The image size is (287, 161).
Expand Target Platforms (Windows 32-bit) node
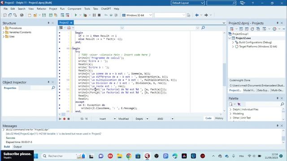pyautogui.click(x=233, y=47)
